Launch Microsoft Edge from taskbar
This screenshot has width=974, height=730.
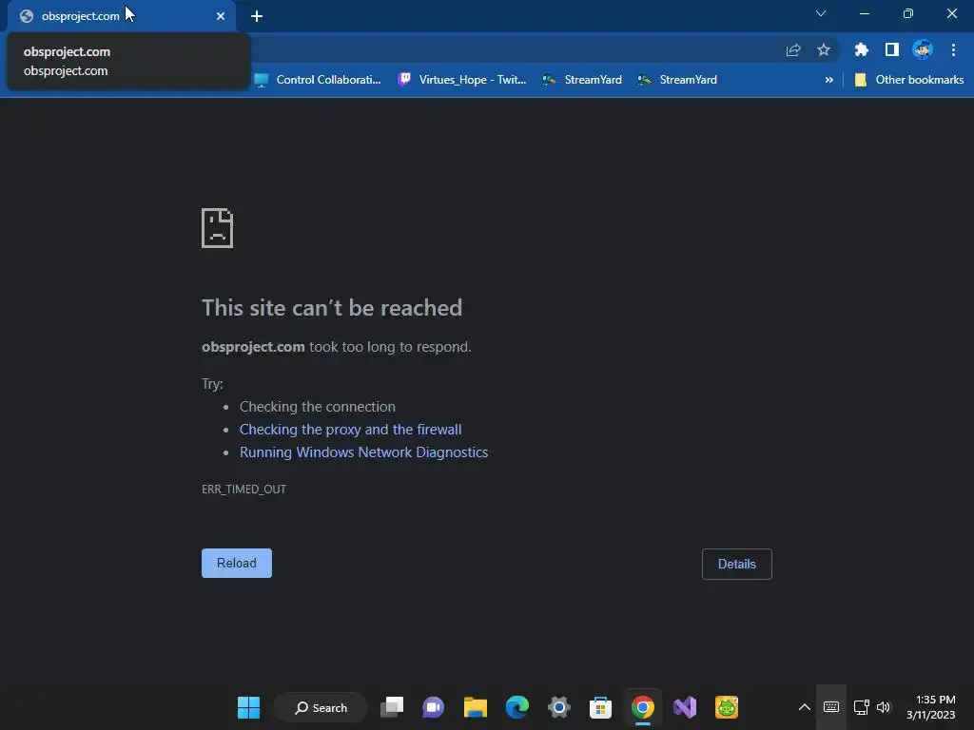coord(516,707)
